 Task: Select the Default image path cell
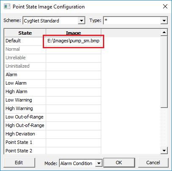[x=73, y=41]
